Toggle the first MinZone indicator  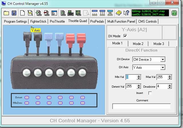coord(27,103)
